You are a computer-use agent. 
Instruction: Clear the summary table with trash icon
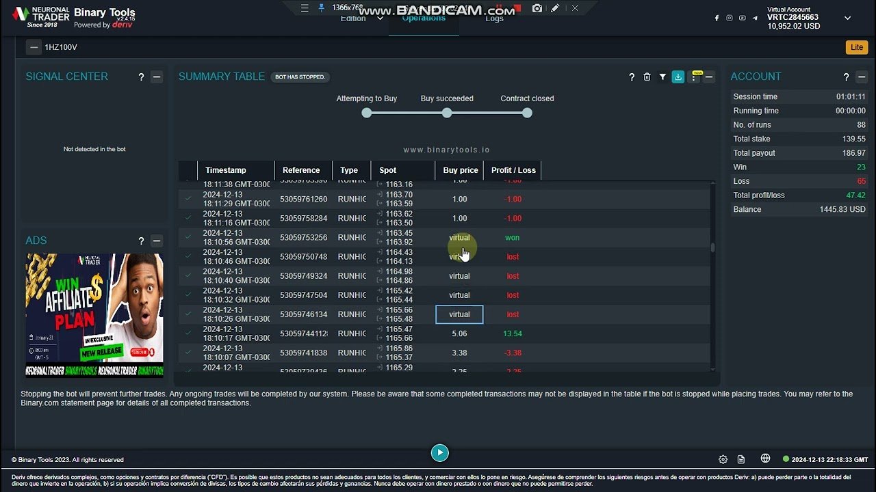pos(647,77)
